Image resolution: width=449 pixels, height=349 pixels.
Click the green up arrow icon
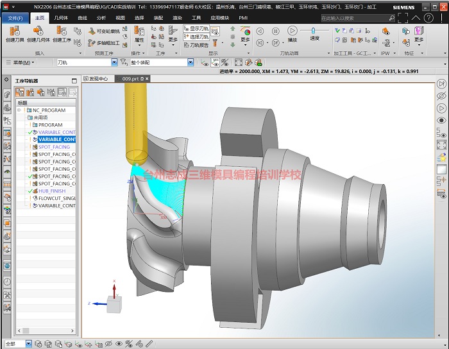232,29
